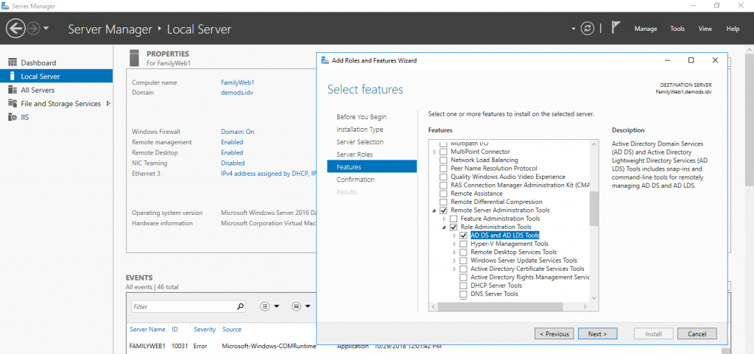Check the Network Load Balancing checkbox
This screenshot has width=754, height=354.
(443, 160)
